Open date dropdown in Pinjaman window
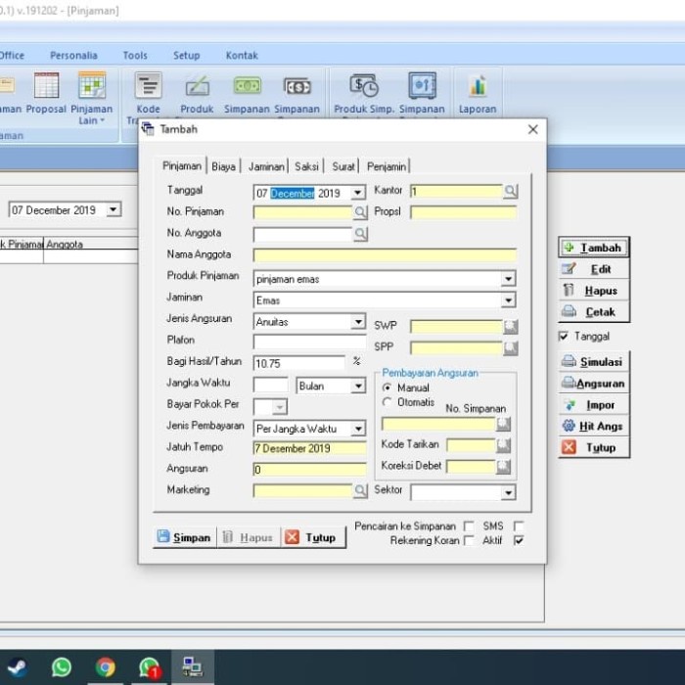685x685 pixels. (114, 209)
